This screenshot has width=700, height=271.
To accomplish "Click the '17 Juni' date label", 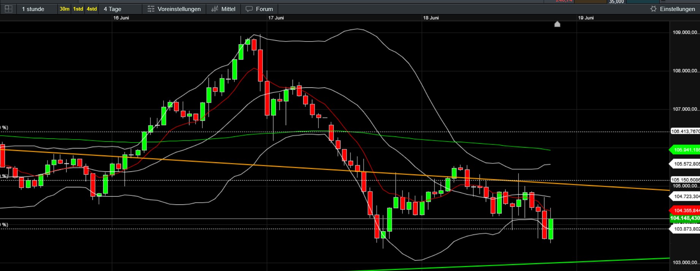I will (x=276, y=18).
